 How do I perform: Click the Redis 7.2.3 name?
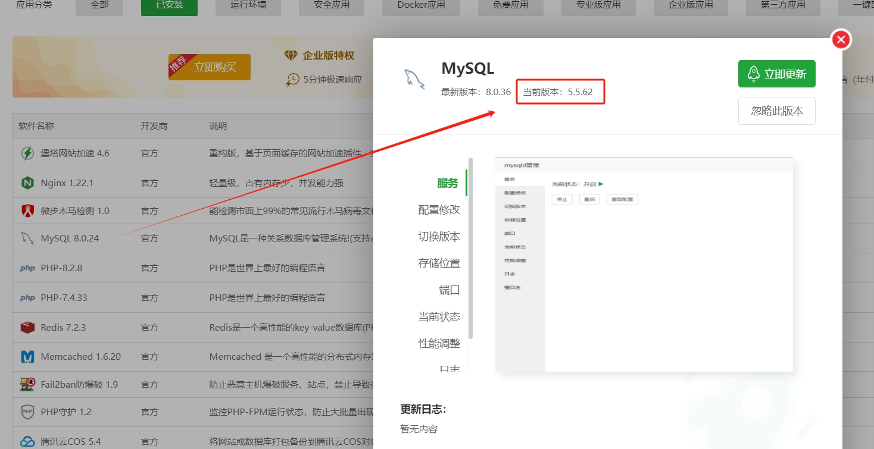63,328
